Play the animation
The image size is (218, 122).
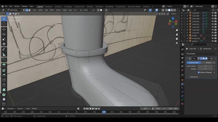pos(93,108)
